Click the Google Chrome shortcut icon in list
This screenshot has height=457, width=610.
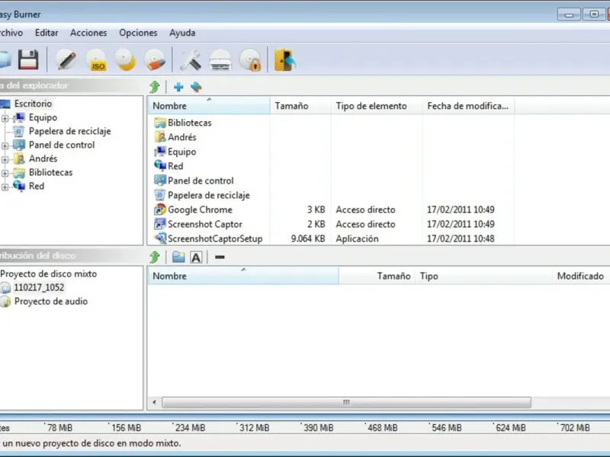(160, 210)
